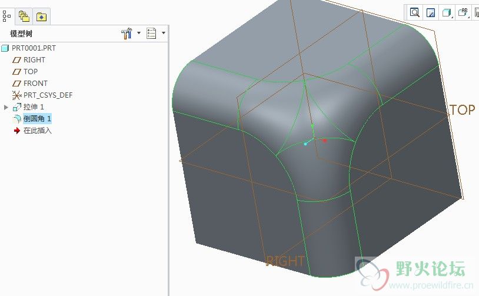Open the shaded display style dropdown

coord(447,12)
